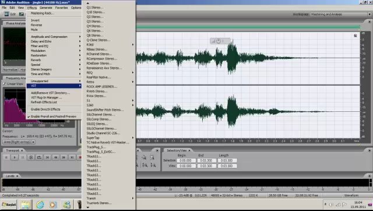Expand the R360 plugin submenu

tap(109, 45)
